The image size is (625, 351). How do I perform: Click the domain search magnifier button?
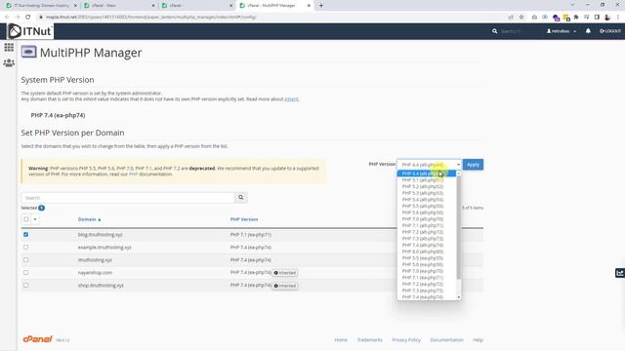click(241, 197)
